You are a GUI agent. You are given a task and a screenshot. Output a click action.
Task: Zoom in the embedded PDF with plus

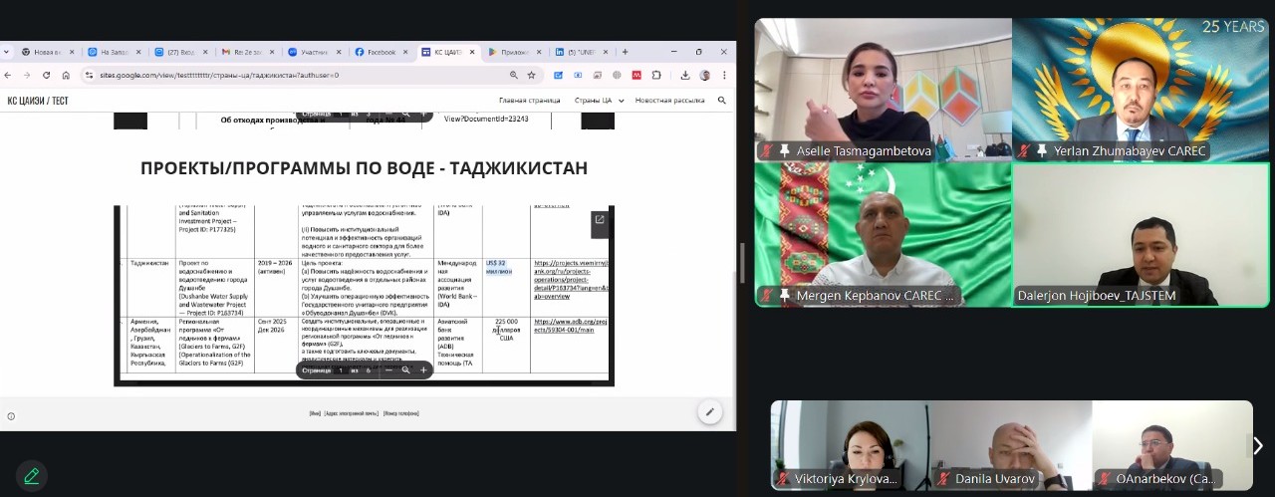(x=423, y=370)
